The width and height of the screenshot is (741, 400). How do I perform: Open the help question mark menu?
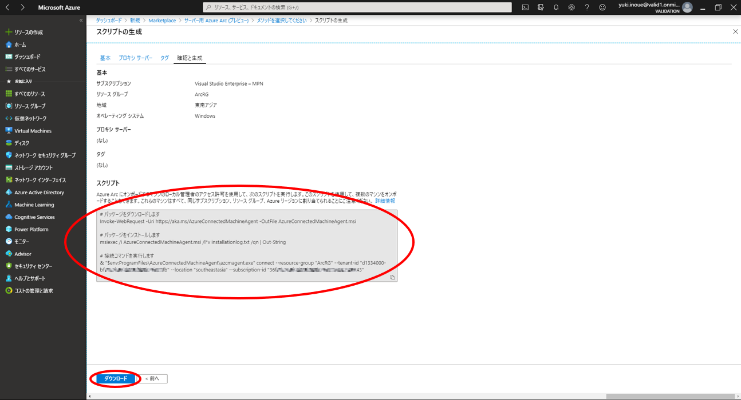(587, 7)
